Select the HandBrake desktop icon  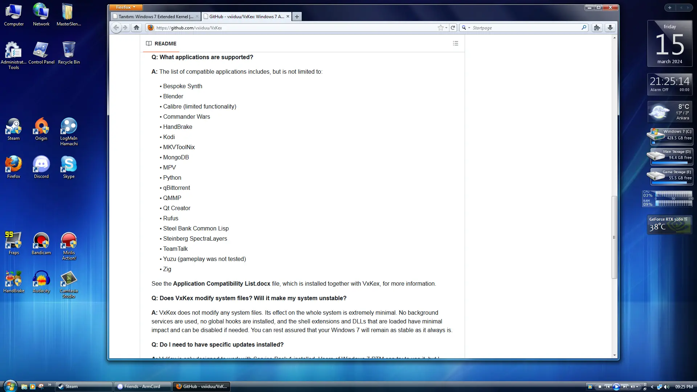(x=13, y=281)
